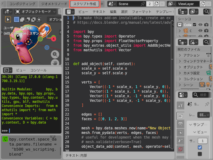Open the text editor type dropdown
Viewport: 213px width, 160px height.
[x=70, y=12]
